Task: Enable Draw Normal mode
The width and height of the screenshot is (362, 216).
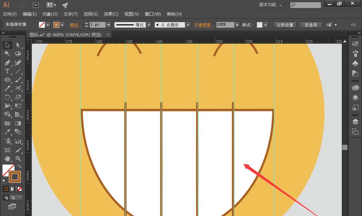Action: (6, 198)
